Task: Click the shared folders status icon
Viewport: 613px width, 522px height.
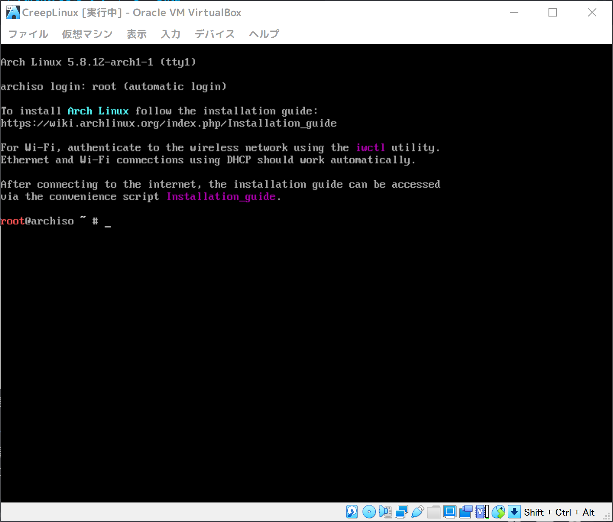Action: 433,512
